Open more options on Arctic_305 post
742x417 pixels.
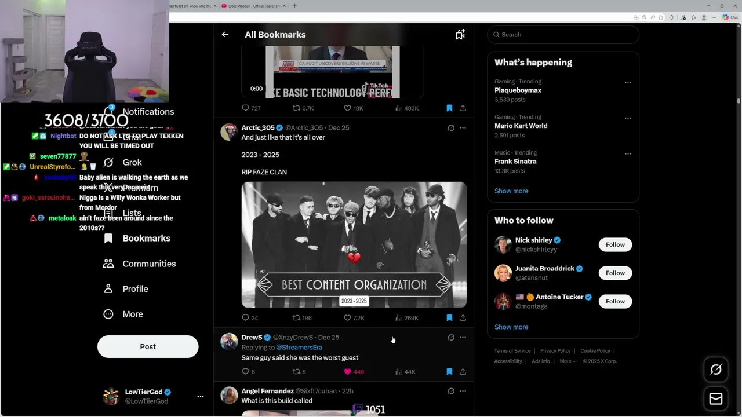coord(463,127)
